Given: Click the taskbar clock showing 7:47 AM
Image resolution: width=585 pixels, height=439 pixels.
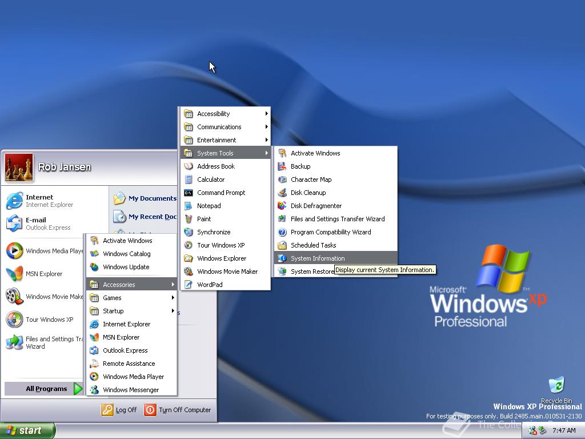Looking at the screenshot, I should coord(564,430).
